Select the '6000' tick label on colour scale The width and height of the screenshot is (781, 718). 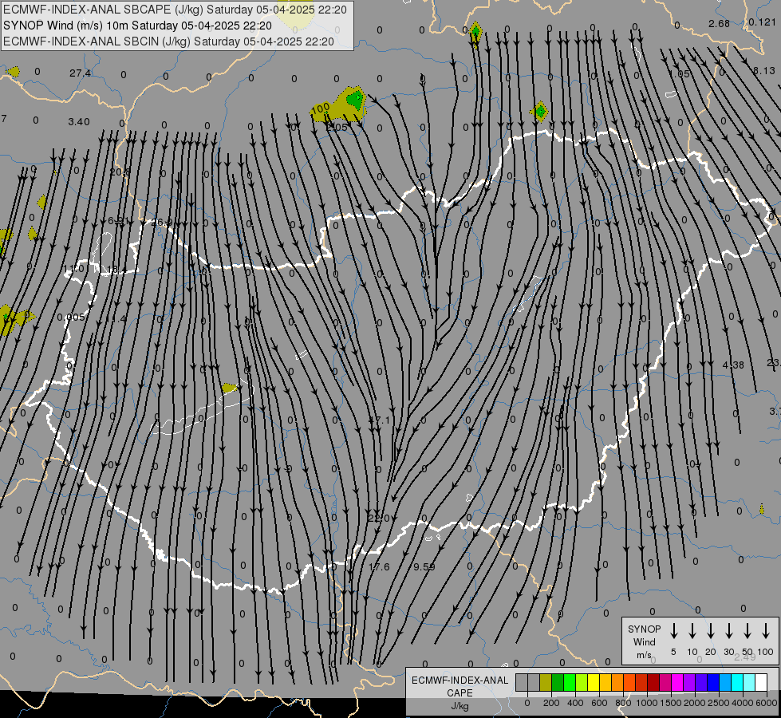click(767, 703)
